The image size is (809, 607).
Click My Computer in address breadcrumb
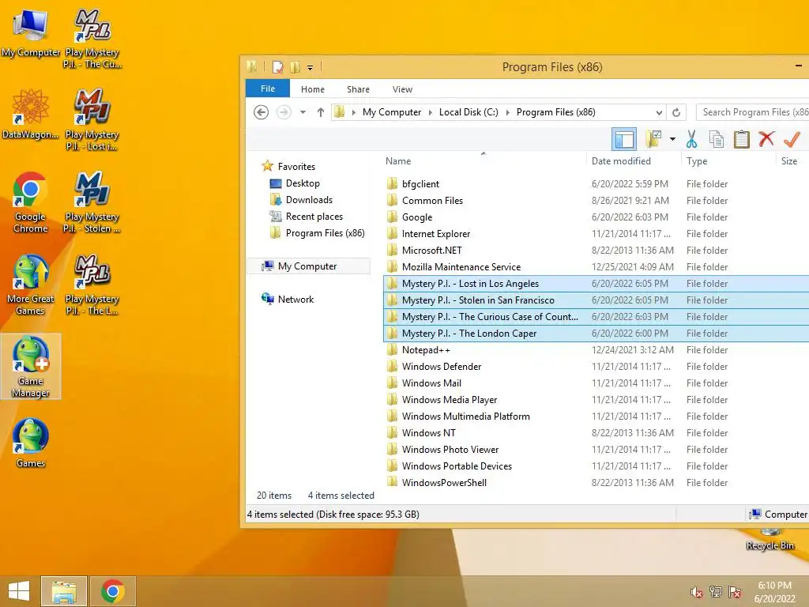[392, 112]
